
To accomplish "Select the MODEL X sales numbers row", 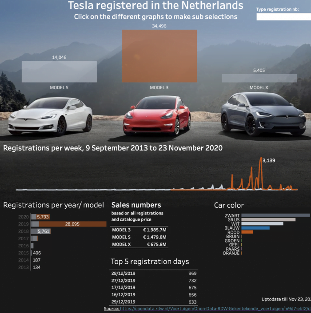I will tap(139, 244).
